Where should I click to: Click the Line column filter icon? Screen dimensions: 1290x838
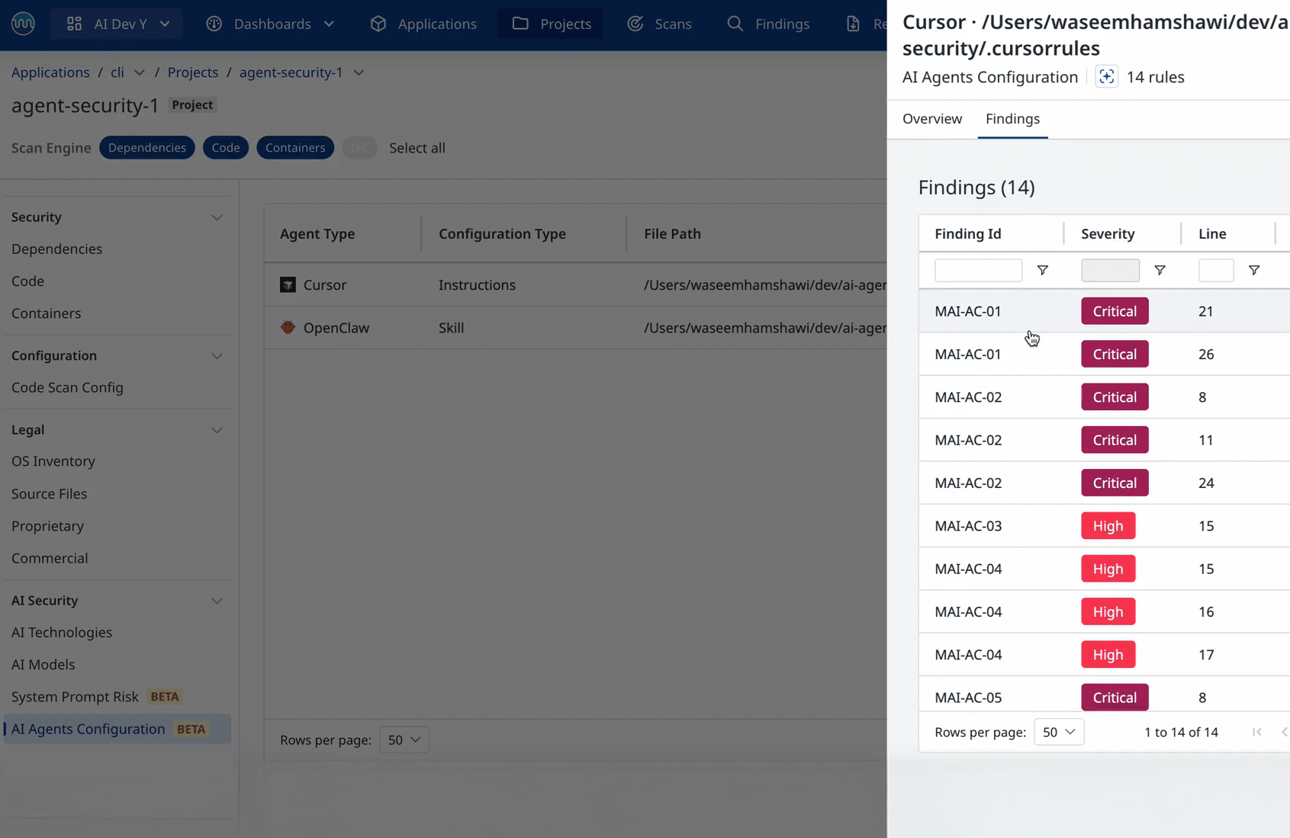1253,271
